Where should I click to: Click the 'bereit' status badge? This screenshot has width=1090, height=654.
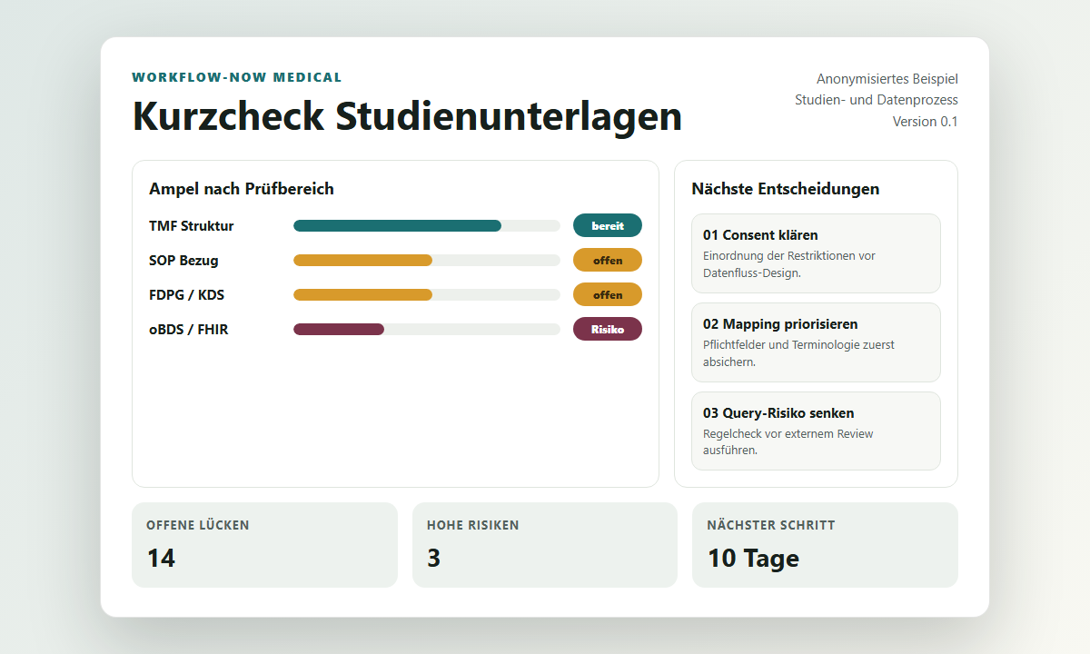coord(608,226)
